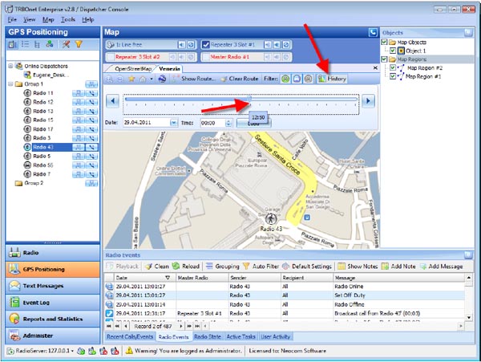
Task: Click Reload in Radio Events toolbar
Action: 186,266
